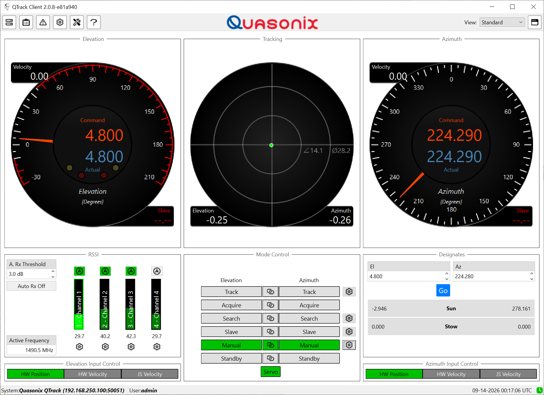Open the system list icon in toolbar
Image resolution: width=544 pixels, height=395 pixels.
[x=9, y=22]
